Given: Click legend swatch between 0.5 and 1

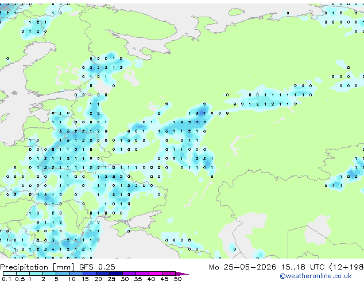Looking at the screenshot, I should coord(23,274).
